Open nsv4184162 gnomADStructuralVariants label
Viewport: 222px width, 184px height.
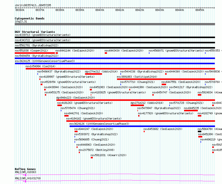94,119
